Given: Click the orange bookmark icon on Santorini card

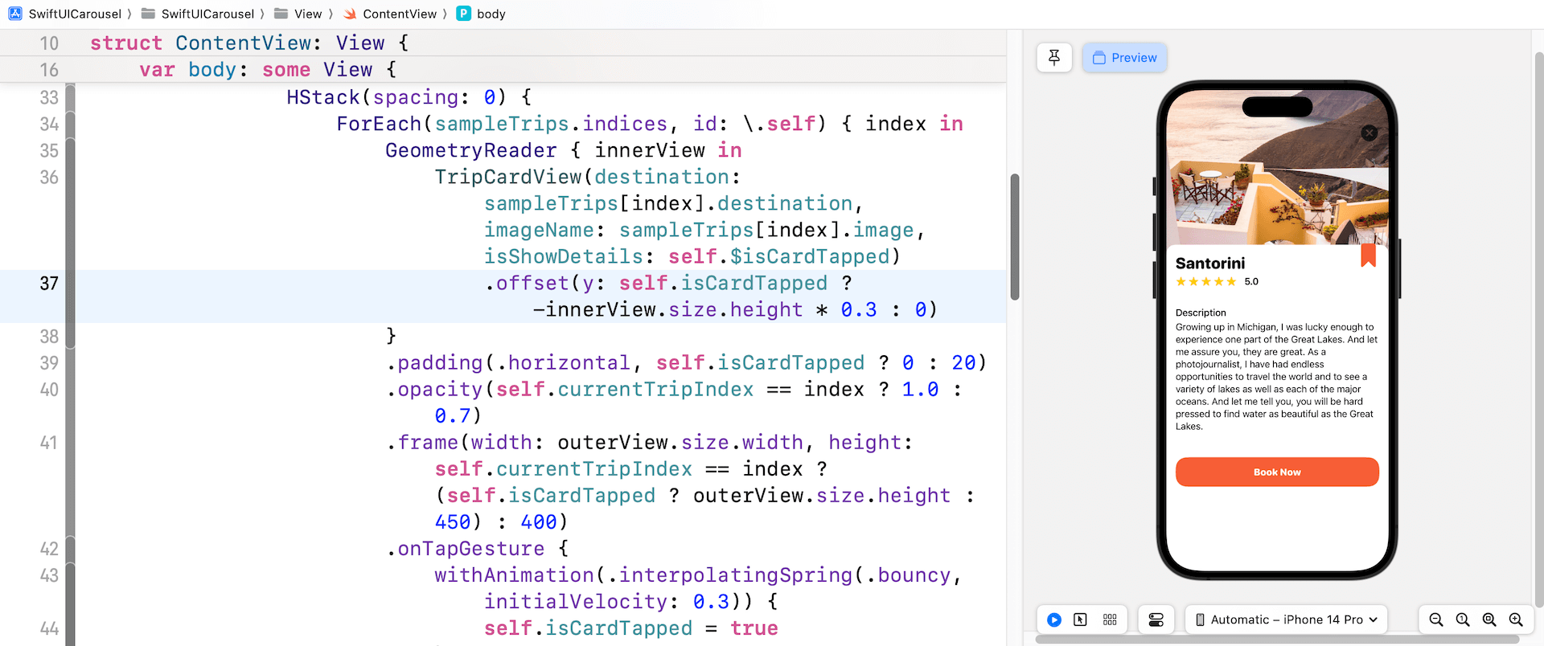Looking at the screenshot, I should tap(1368, 256).
